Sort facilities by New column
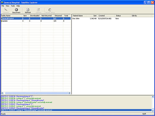Image resolution: width=155 pixels, height=116 pixels. 25,16
